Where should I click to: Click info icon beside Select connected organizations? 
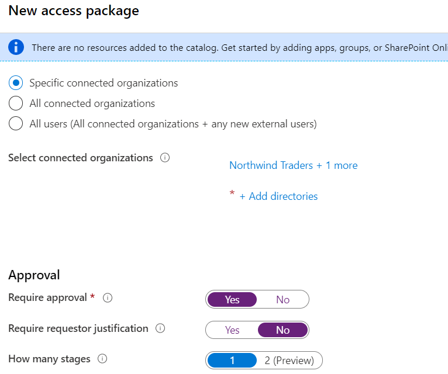165,158
